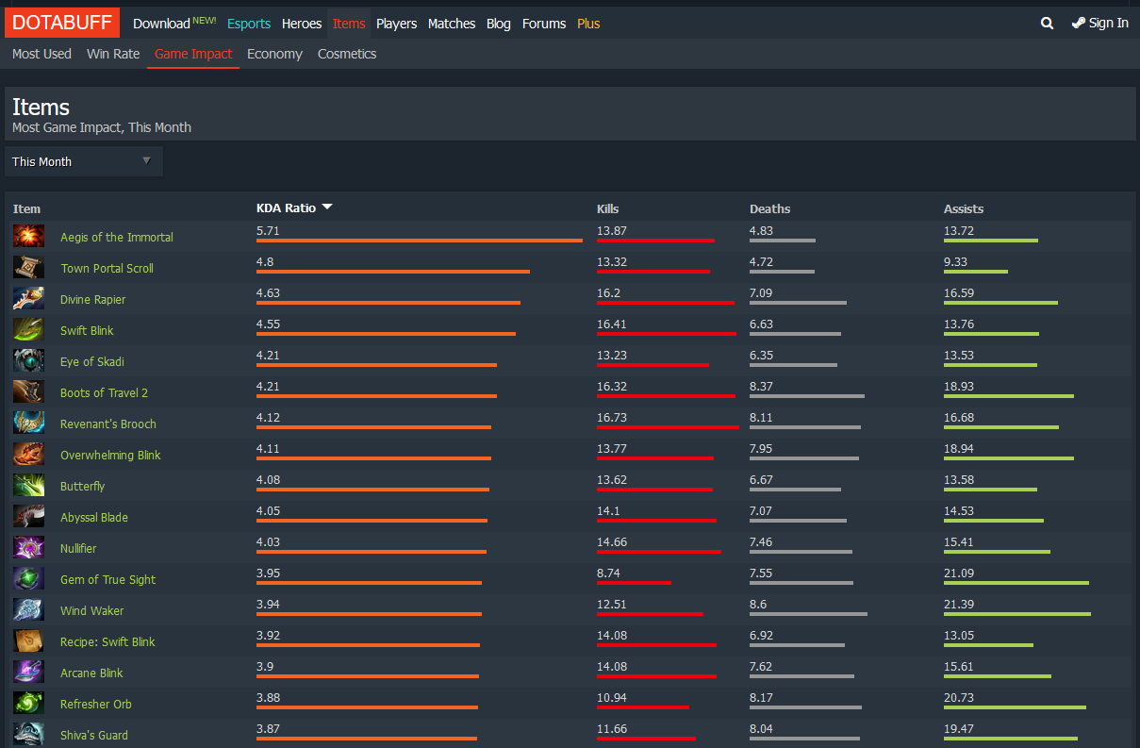The image size is (1140, 748).
Task: Open search with the magnifier icon
Action: pos(1047,24)
